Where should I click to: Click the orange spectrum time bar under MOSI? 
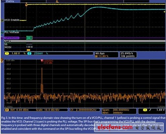tap(28, 50)
